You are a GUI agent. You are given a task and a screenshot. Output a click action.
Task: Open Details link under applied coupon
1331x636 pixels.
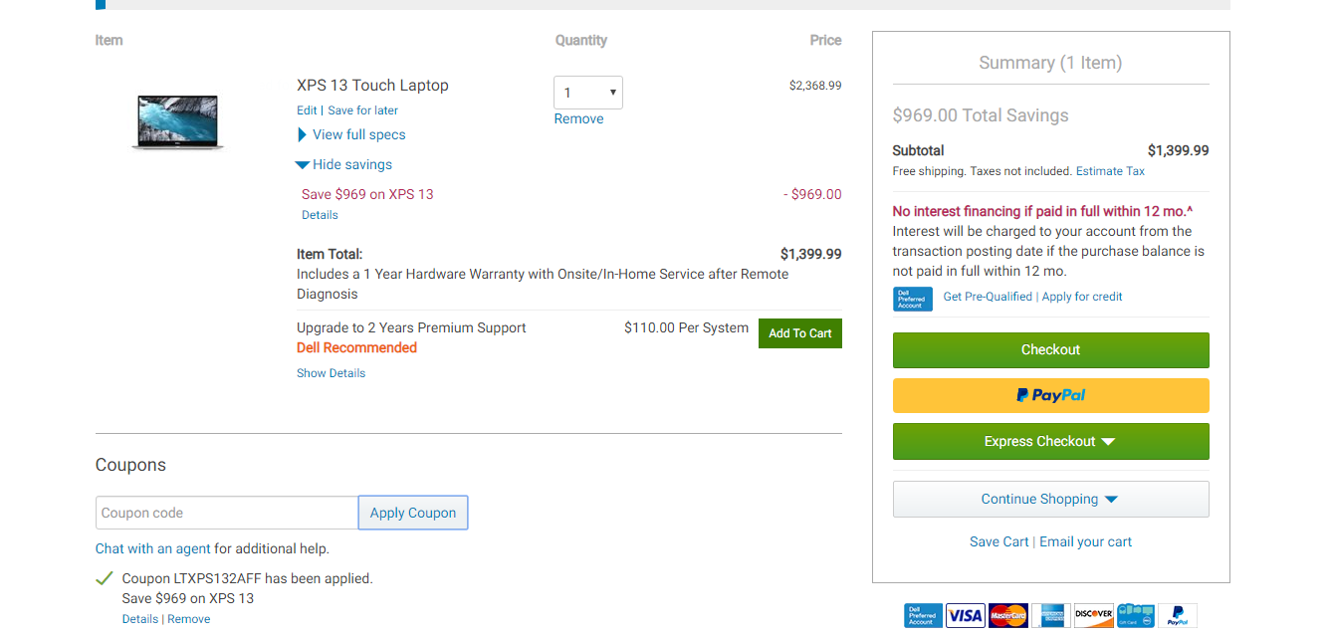click(140, 619)
